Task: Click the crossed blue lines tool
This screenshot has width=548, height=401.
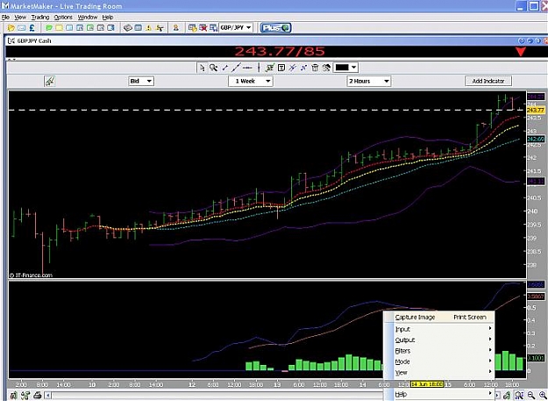Action: 293,68
